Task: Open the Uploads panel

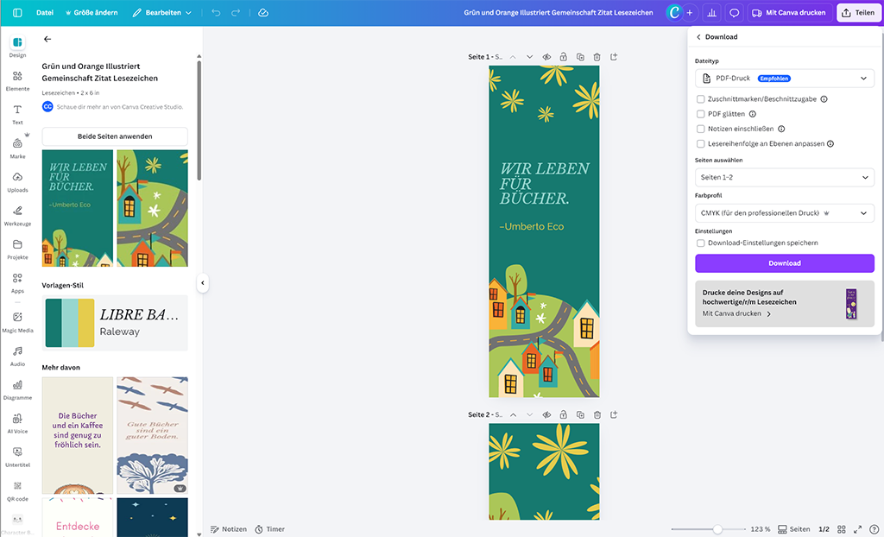Action: [x=17, y=182]
